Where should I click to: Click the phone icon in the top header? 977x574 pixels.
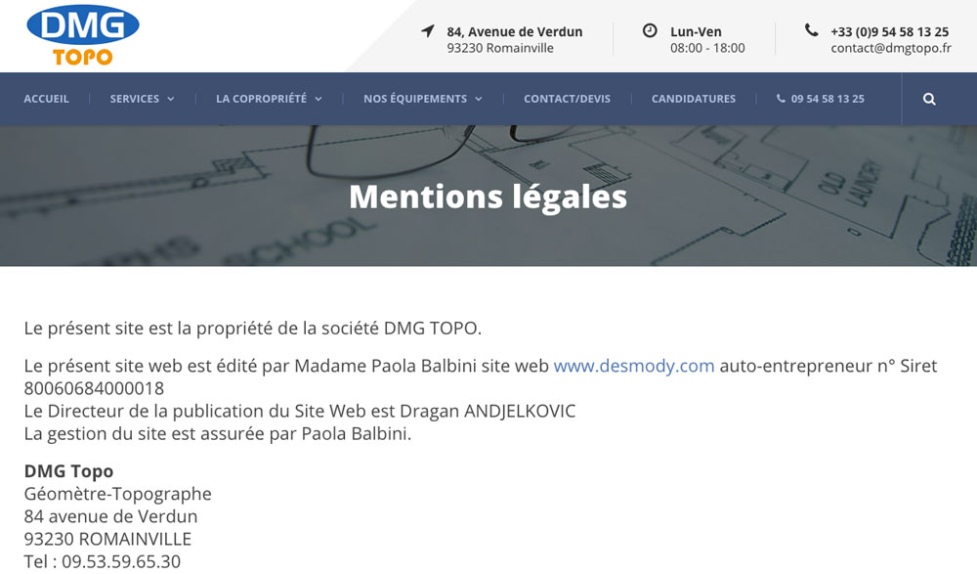click(811, 30)
